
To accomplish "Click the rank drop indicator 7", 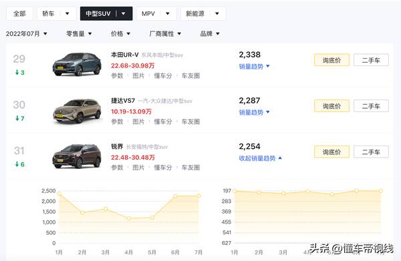I will [x=19, y=119].
